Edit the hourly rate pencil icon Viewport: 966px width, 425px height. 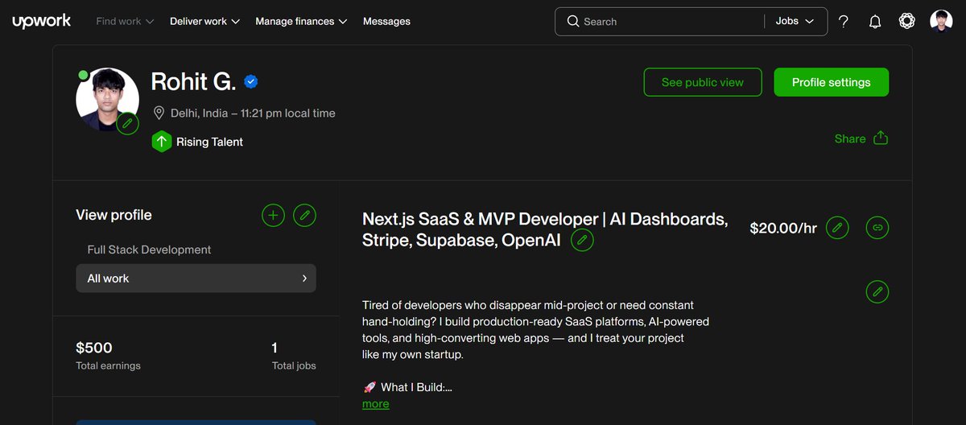(837, 228)
